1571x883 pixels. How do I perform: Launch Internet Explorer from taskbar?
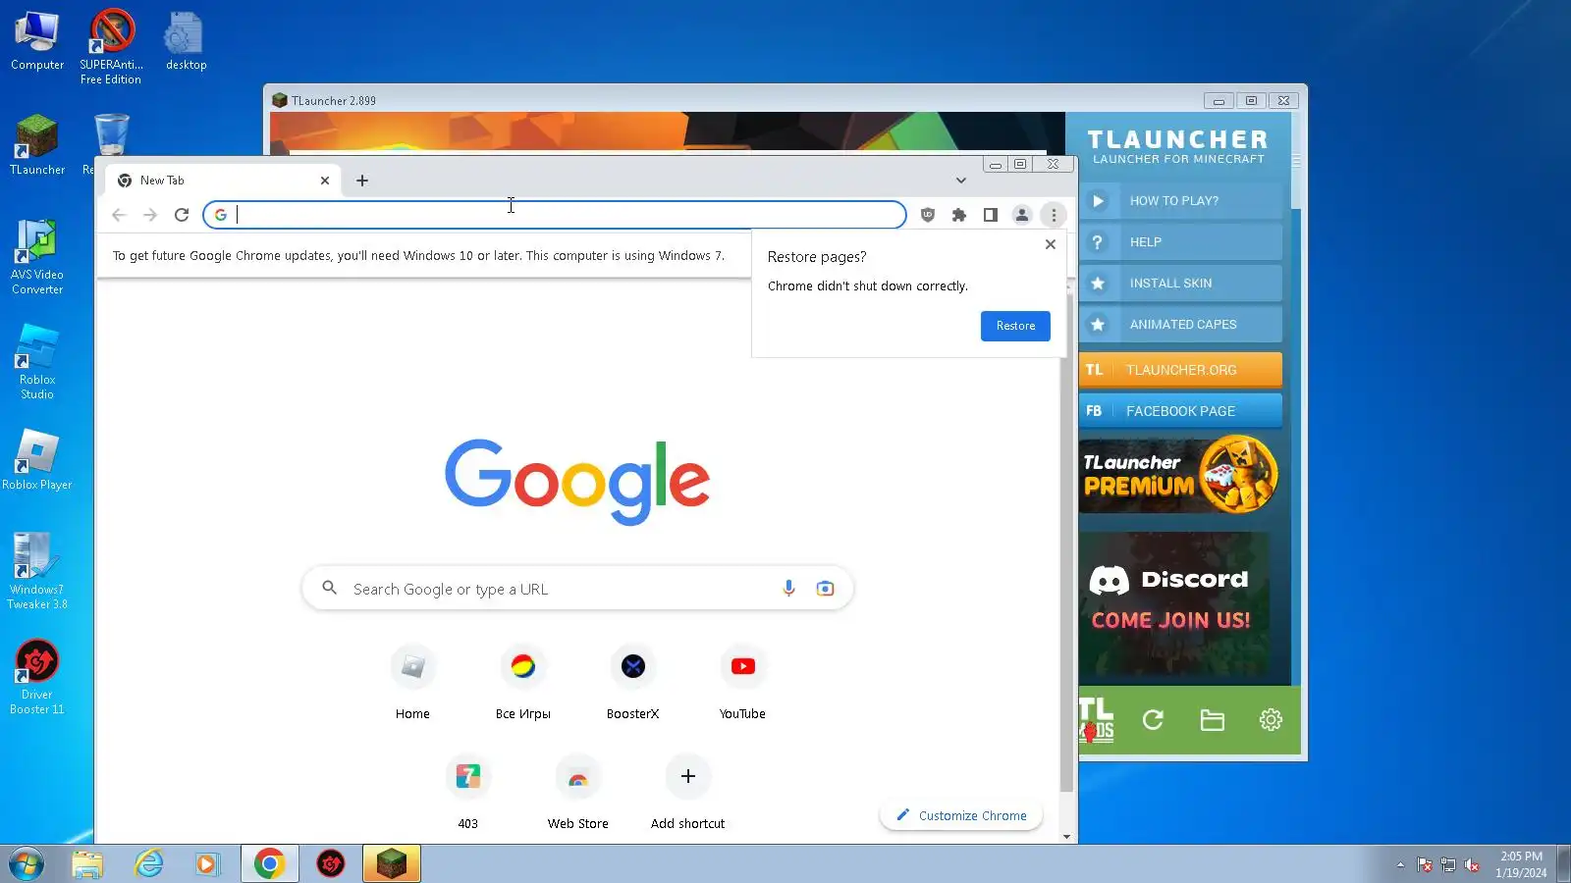coord(149,864)
